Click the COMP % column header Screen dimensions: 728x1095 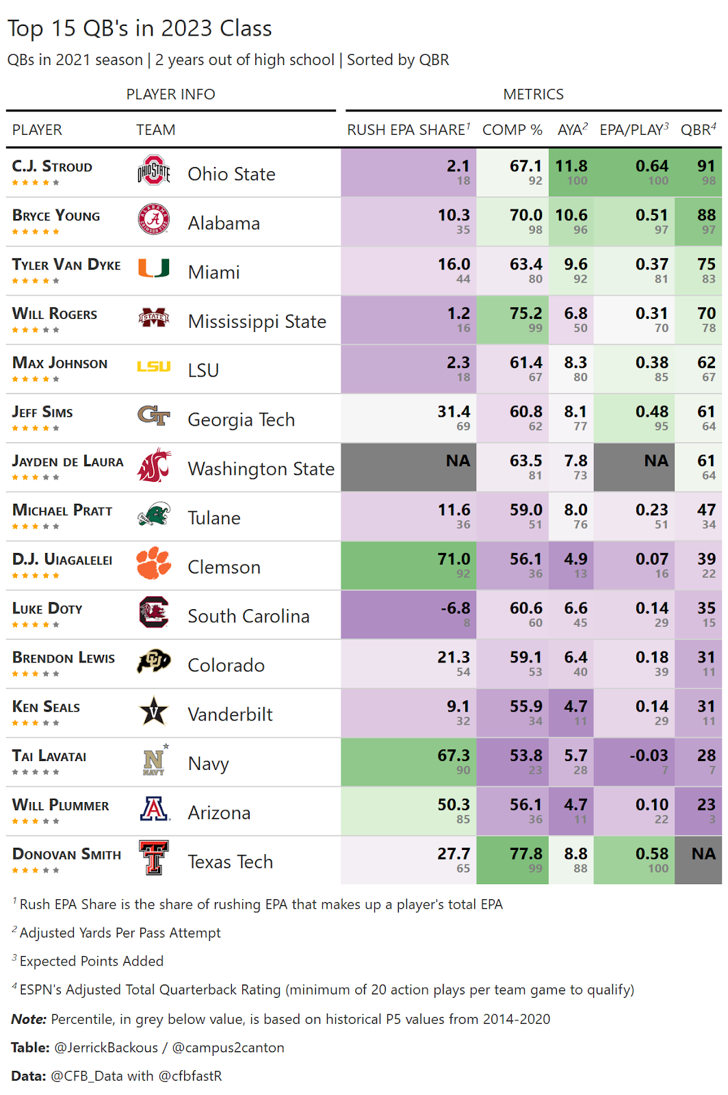pos(512,130)
